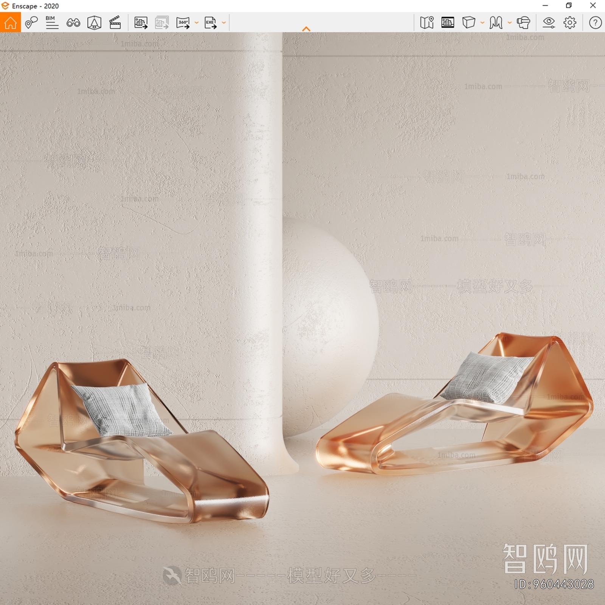
Task: Click the orange Home button
Action: pos(10,23)
